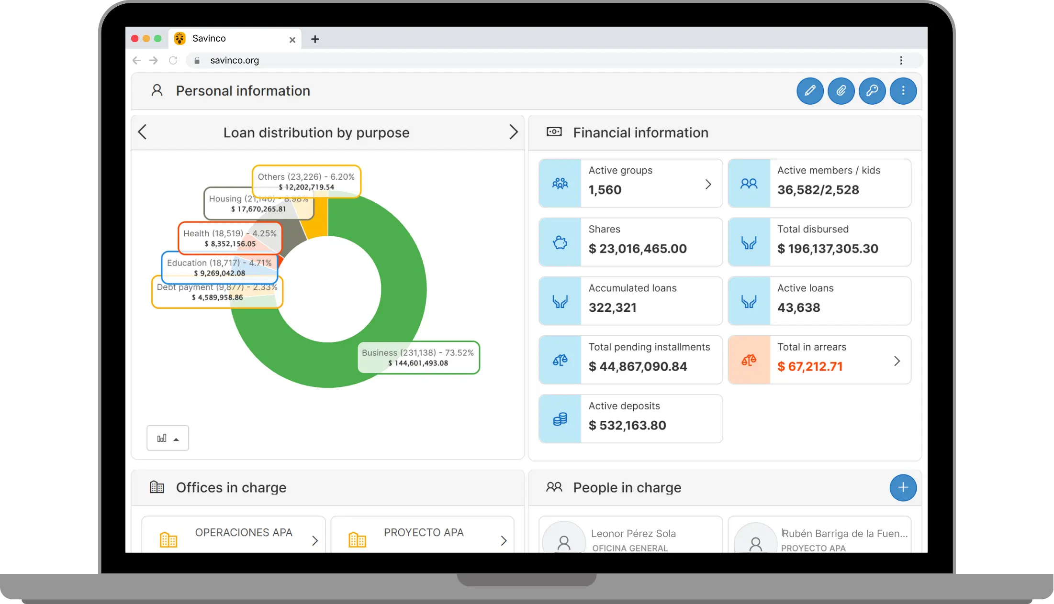
Task: Open a new browser tab
Action: click(315, 39)
